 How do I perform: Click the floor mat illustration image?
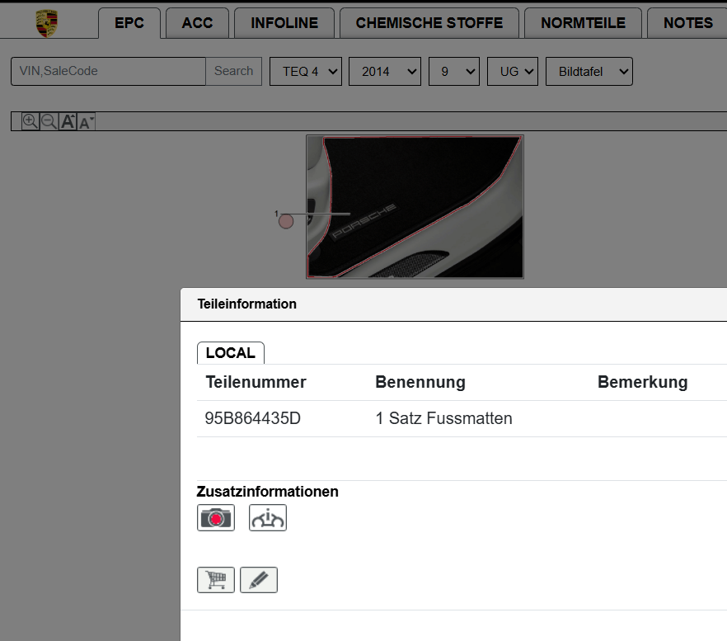click(415, 206)
